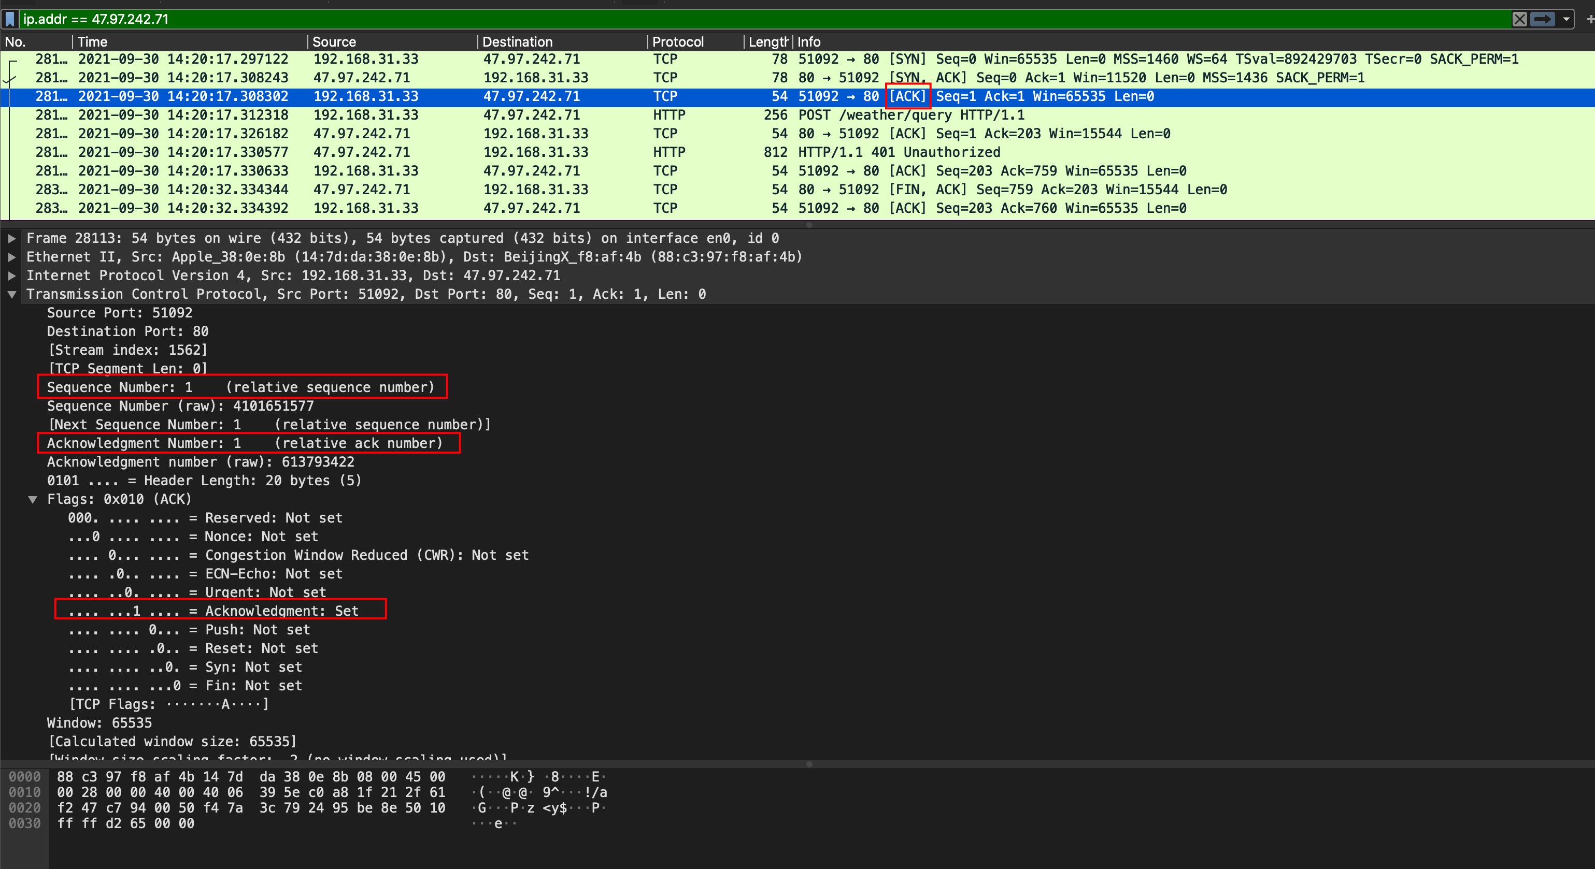1595x869 pixels.
Task: Select the Reset: Not set flag line
Action: click(193, 648)
